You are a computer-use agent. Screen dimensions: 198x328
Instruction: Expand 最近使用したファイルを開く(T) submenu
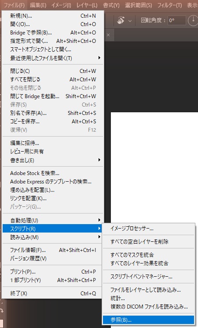pos(53,58)
